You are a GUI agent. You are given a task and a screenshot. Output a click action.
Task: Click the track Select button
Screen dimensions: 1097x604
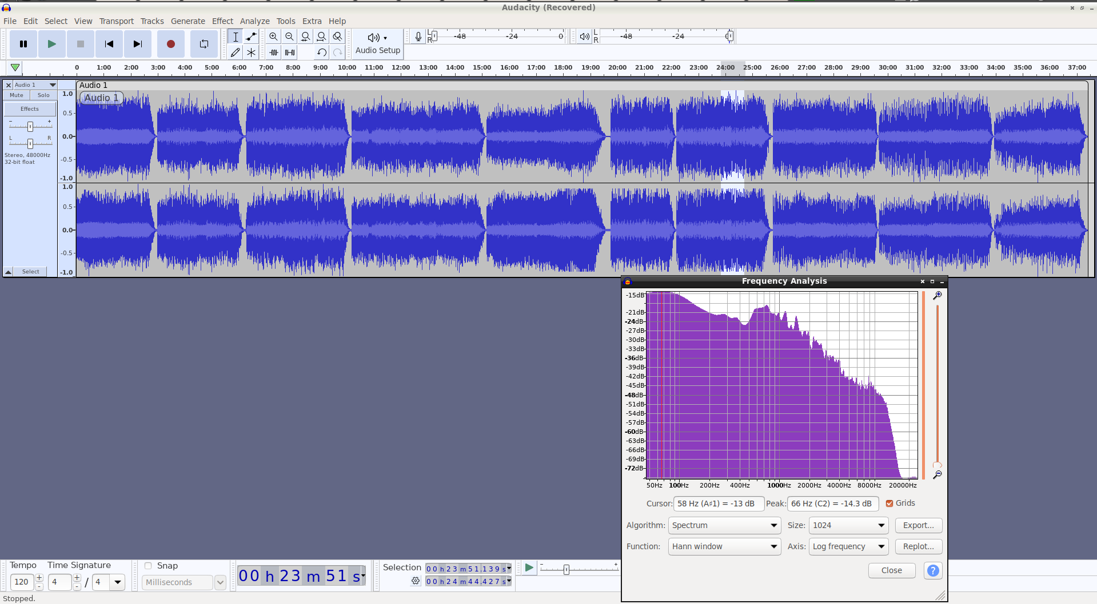pyautogui.click(x=31, y=272)
